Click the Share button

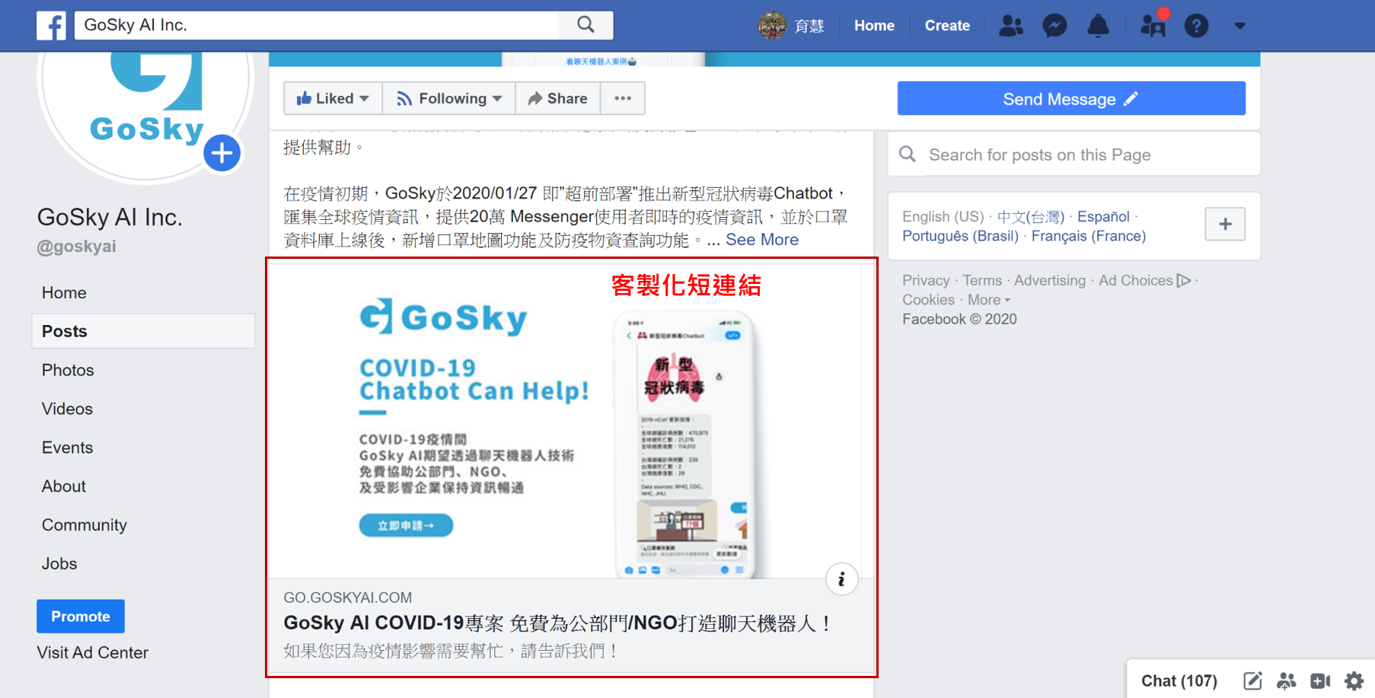pyautogui.click(x=558, y=98)
